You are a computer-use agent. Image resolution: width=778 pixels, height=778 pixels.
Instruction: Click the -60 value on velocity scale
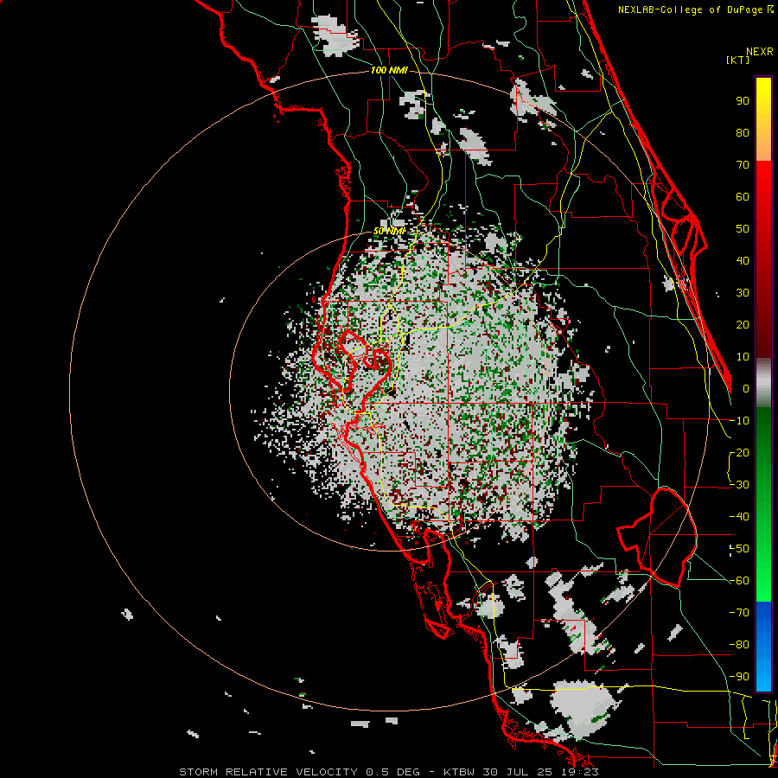pyautogui.click(x=739, y=581)
